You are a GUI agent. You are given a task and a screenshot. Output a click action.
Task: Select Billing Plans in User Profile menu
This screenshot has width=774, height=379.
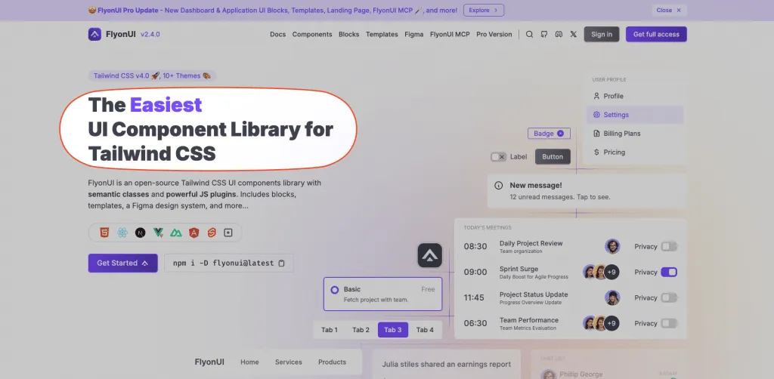point(635,134)
